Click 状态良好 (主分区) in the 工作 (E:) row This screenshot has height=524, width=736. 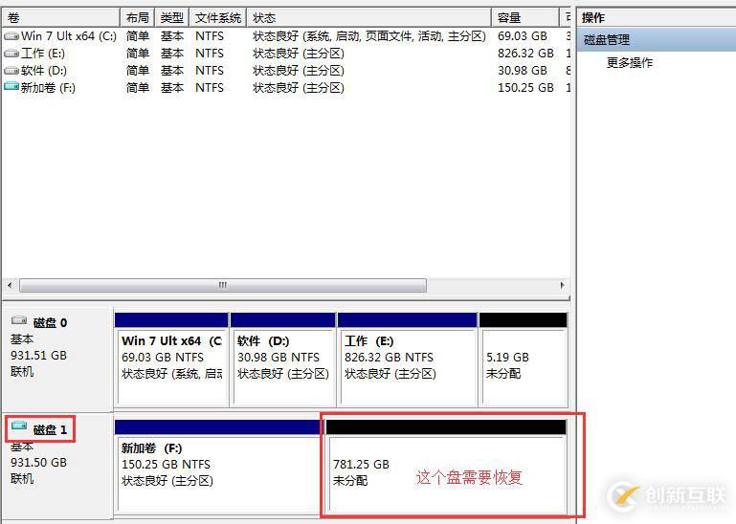[298, 54]
